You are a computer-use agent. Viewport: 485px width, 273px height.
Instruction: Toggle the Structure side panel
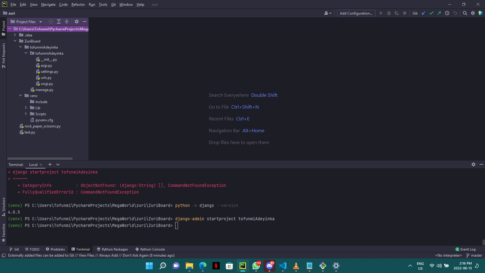pos(4,207)
